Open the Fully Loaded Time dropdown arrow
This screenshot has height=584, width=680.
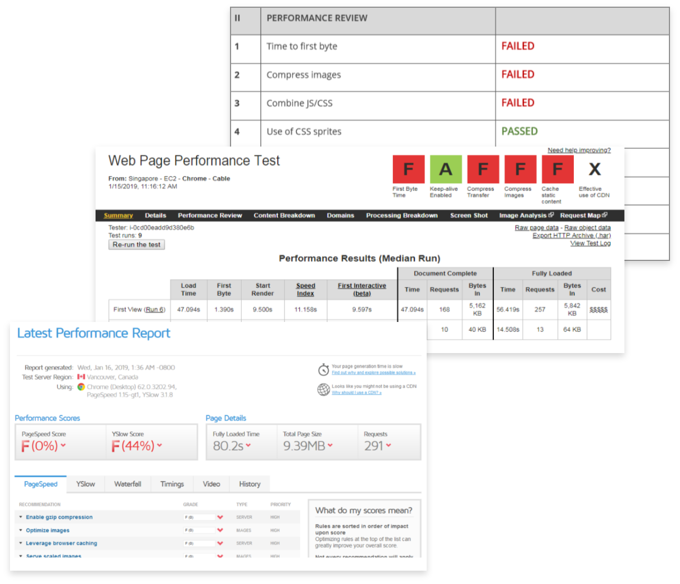point(248,445)
